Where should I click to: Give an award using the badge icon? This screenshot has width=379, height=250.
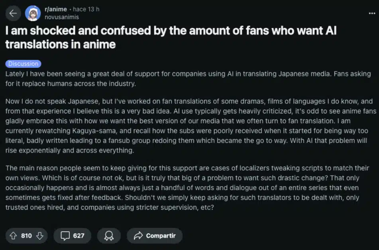pyautogui.click(x=109, y=236)
